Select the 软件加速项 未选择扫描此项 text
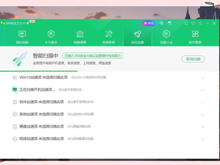This screenshot has width=220, height=165. coord(42,102)
